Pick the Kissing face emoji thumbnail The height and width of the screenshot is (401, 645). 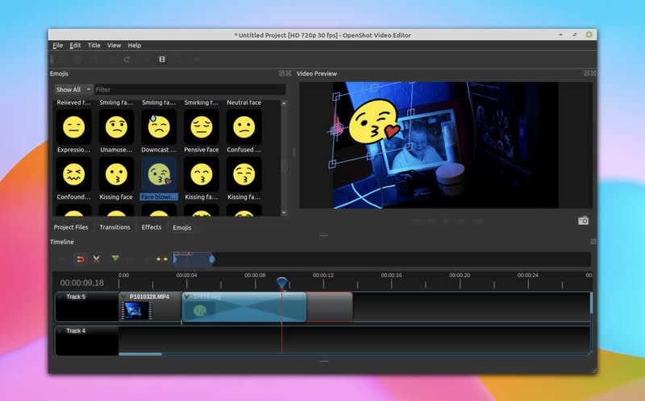coord(116,175)
